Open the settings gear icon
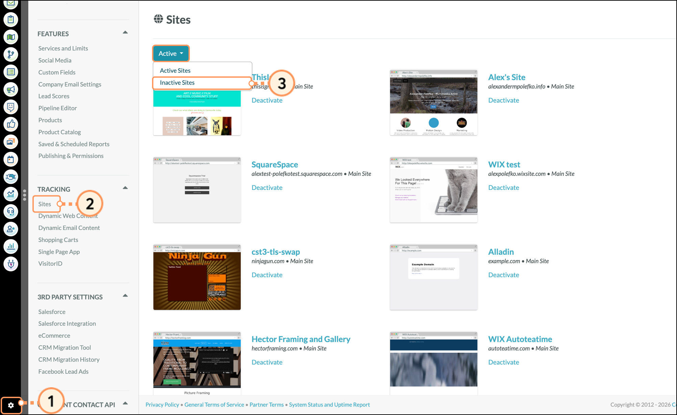Screen dimensions: 677x415 click(x=11, y=405)
